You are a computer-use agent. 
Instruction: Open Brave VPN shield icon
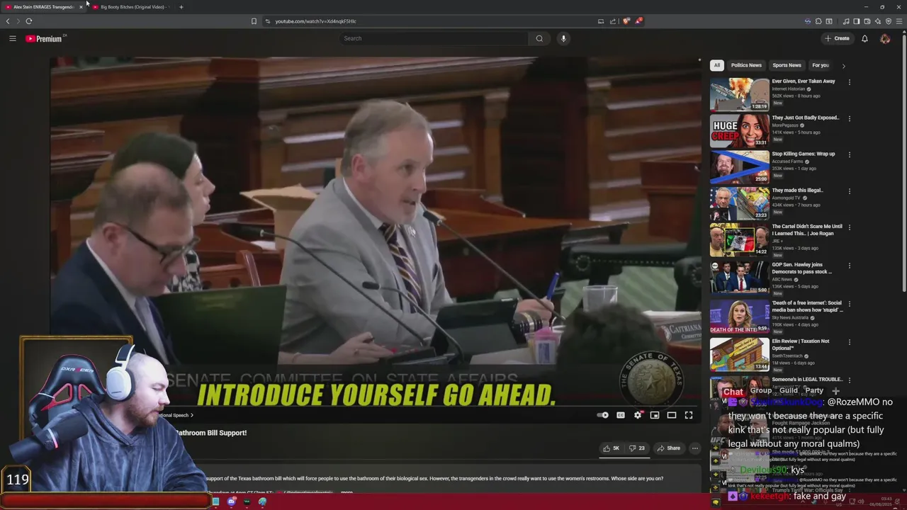889,21
